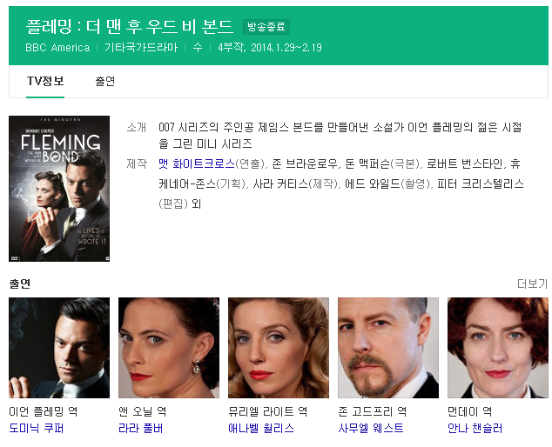
Task: Open 사무엘 웨스트 actor page
Action: pos(371,428)
